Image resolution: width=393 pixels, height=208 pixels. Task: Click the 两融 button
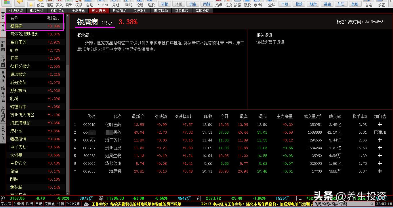(207, 4)
